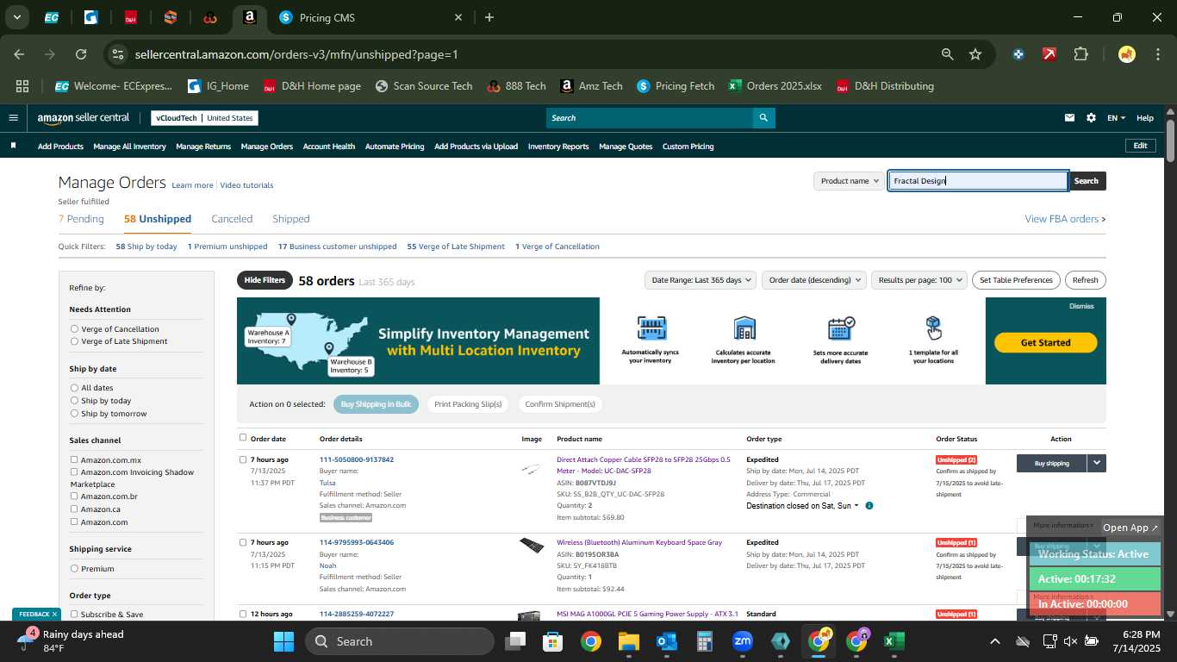Open the EN language dropdown
Image resolution: width=1177 pixels, height=662 pixels.
click(1116, 118)
